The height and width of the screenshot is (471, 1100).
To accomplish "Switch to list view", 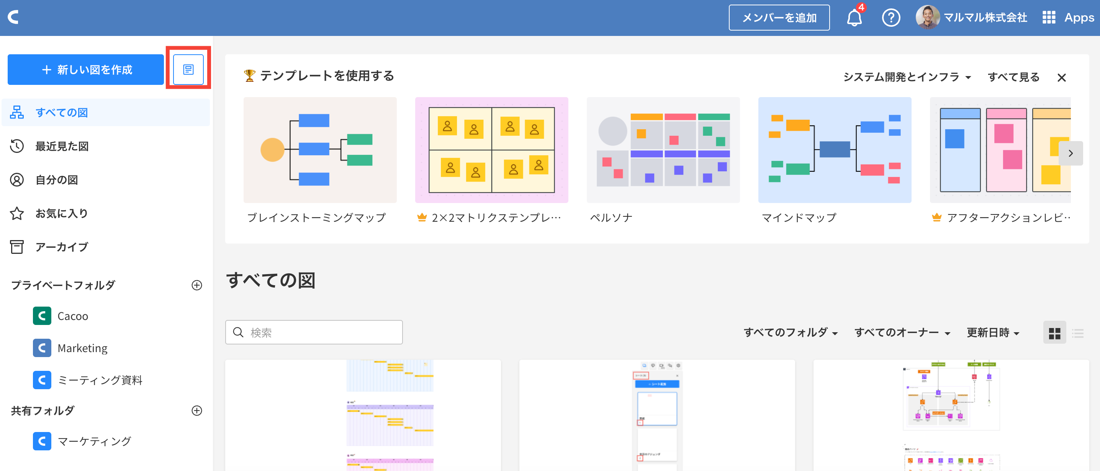I will (1078, 333).
